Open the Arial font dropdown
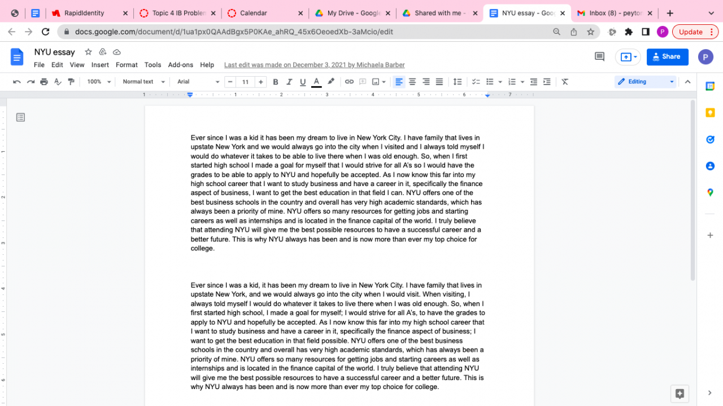This screenshot has width=723, height=406. pos(198,82)
